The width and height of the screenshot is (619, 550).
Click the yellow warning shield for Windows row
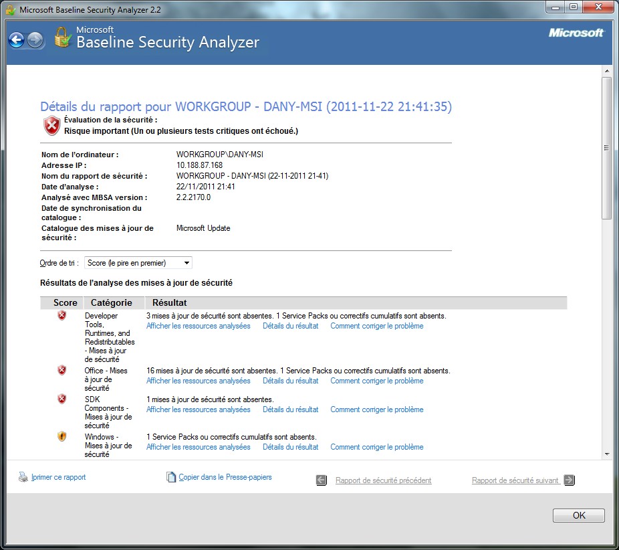pyautogui.click(x=62, y=436)
